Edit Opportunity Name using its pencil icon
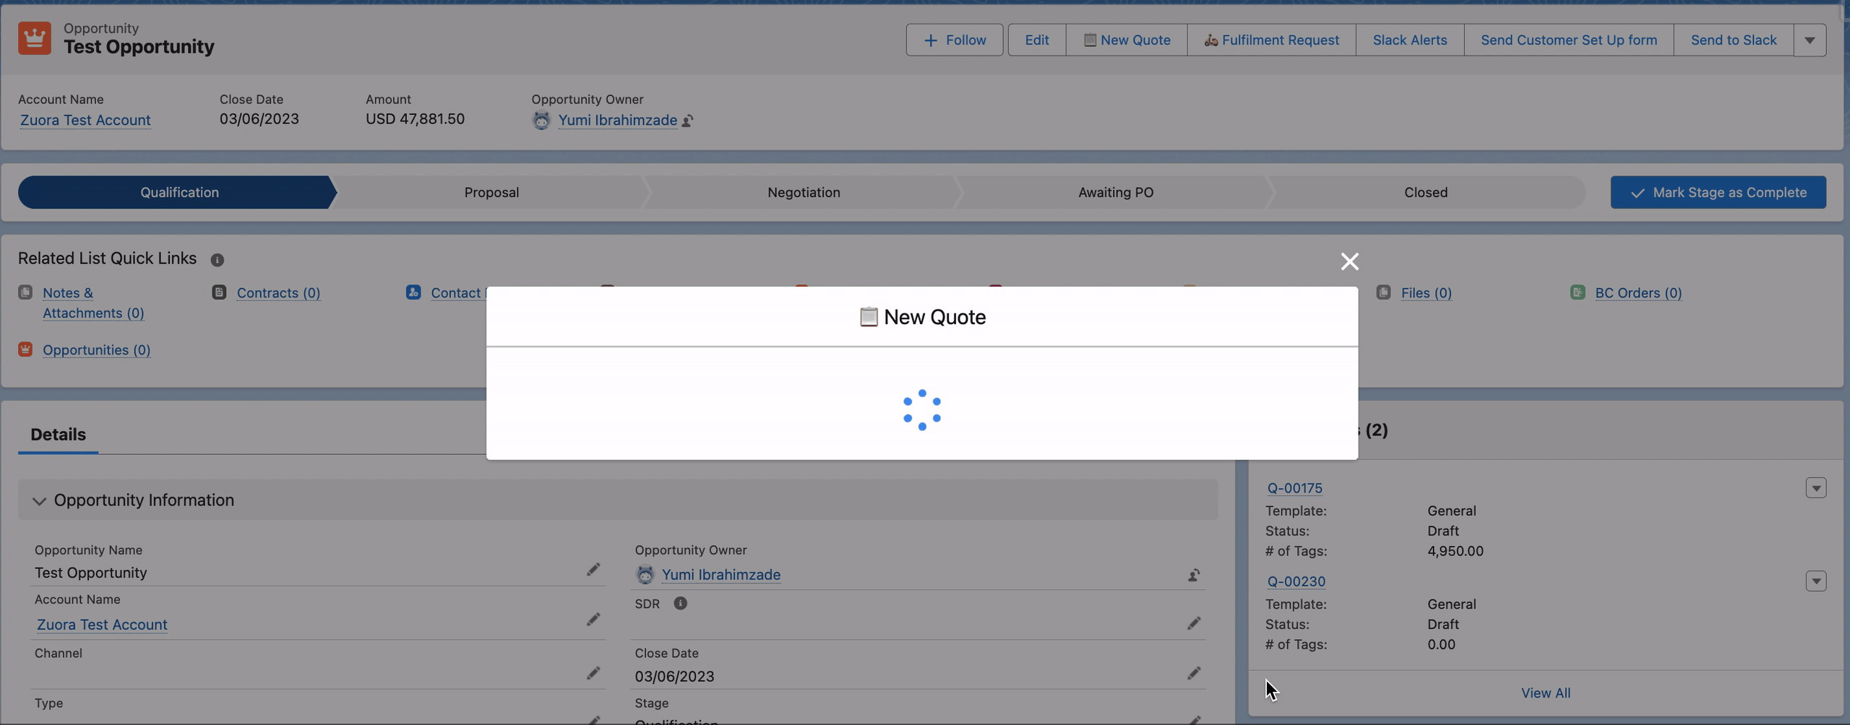This screenshot has height=725, width=1850. pos(593,570)
